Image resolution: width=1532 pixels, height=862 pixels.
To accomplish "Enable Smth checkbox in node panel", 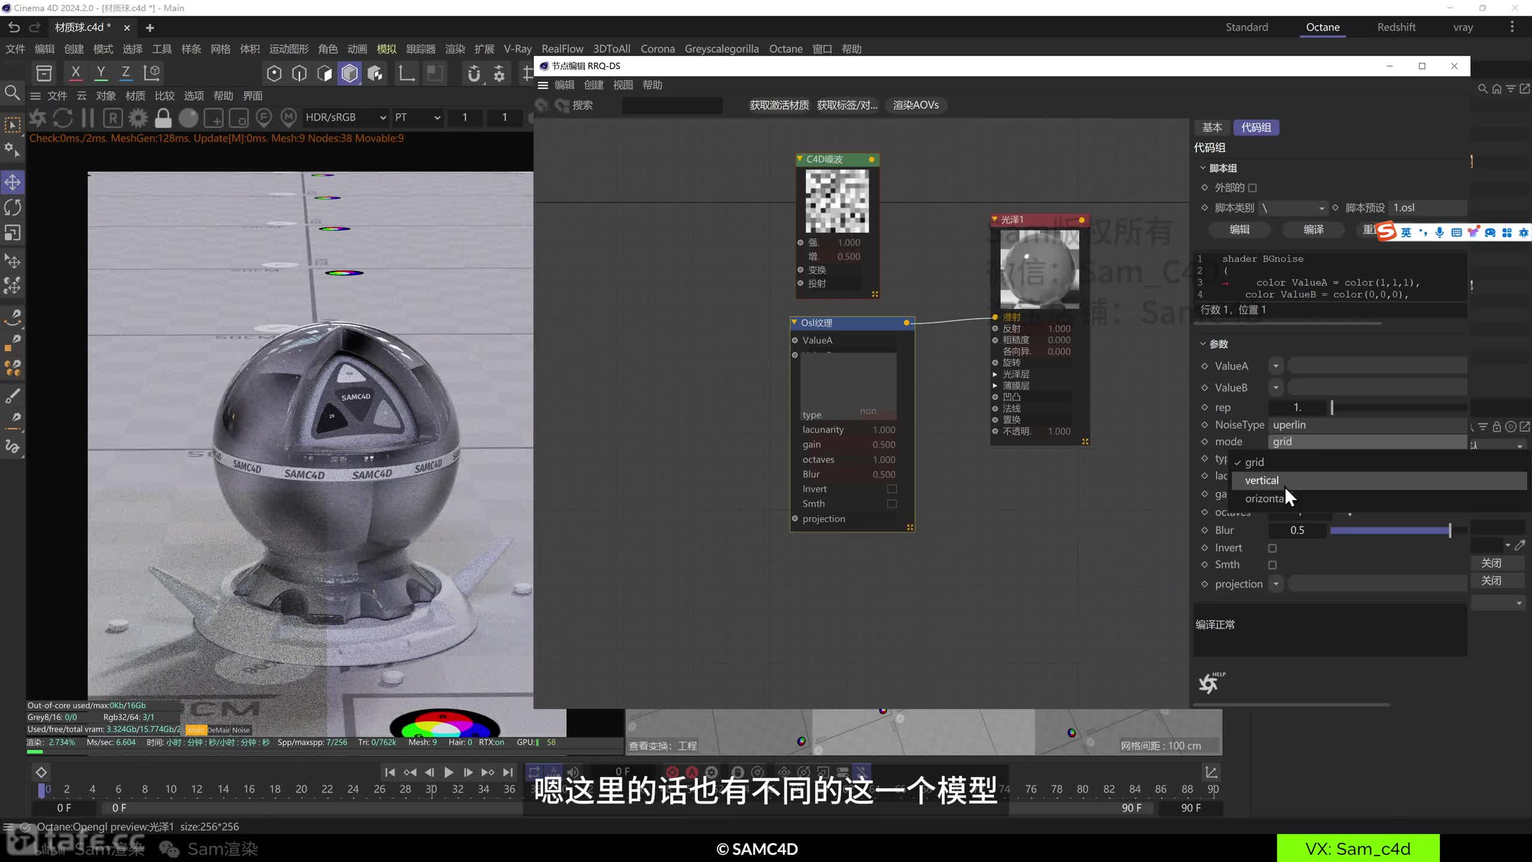I will (891, 503).
